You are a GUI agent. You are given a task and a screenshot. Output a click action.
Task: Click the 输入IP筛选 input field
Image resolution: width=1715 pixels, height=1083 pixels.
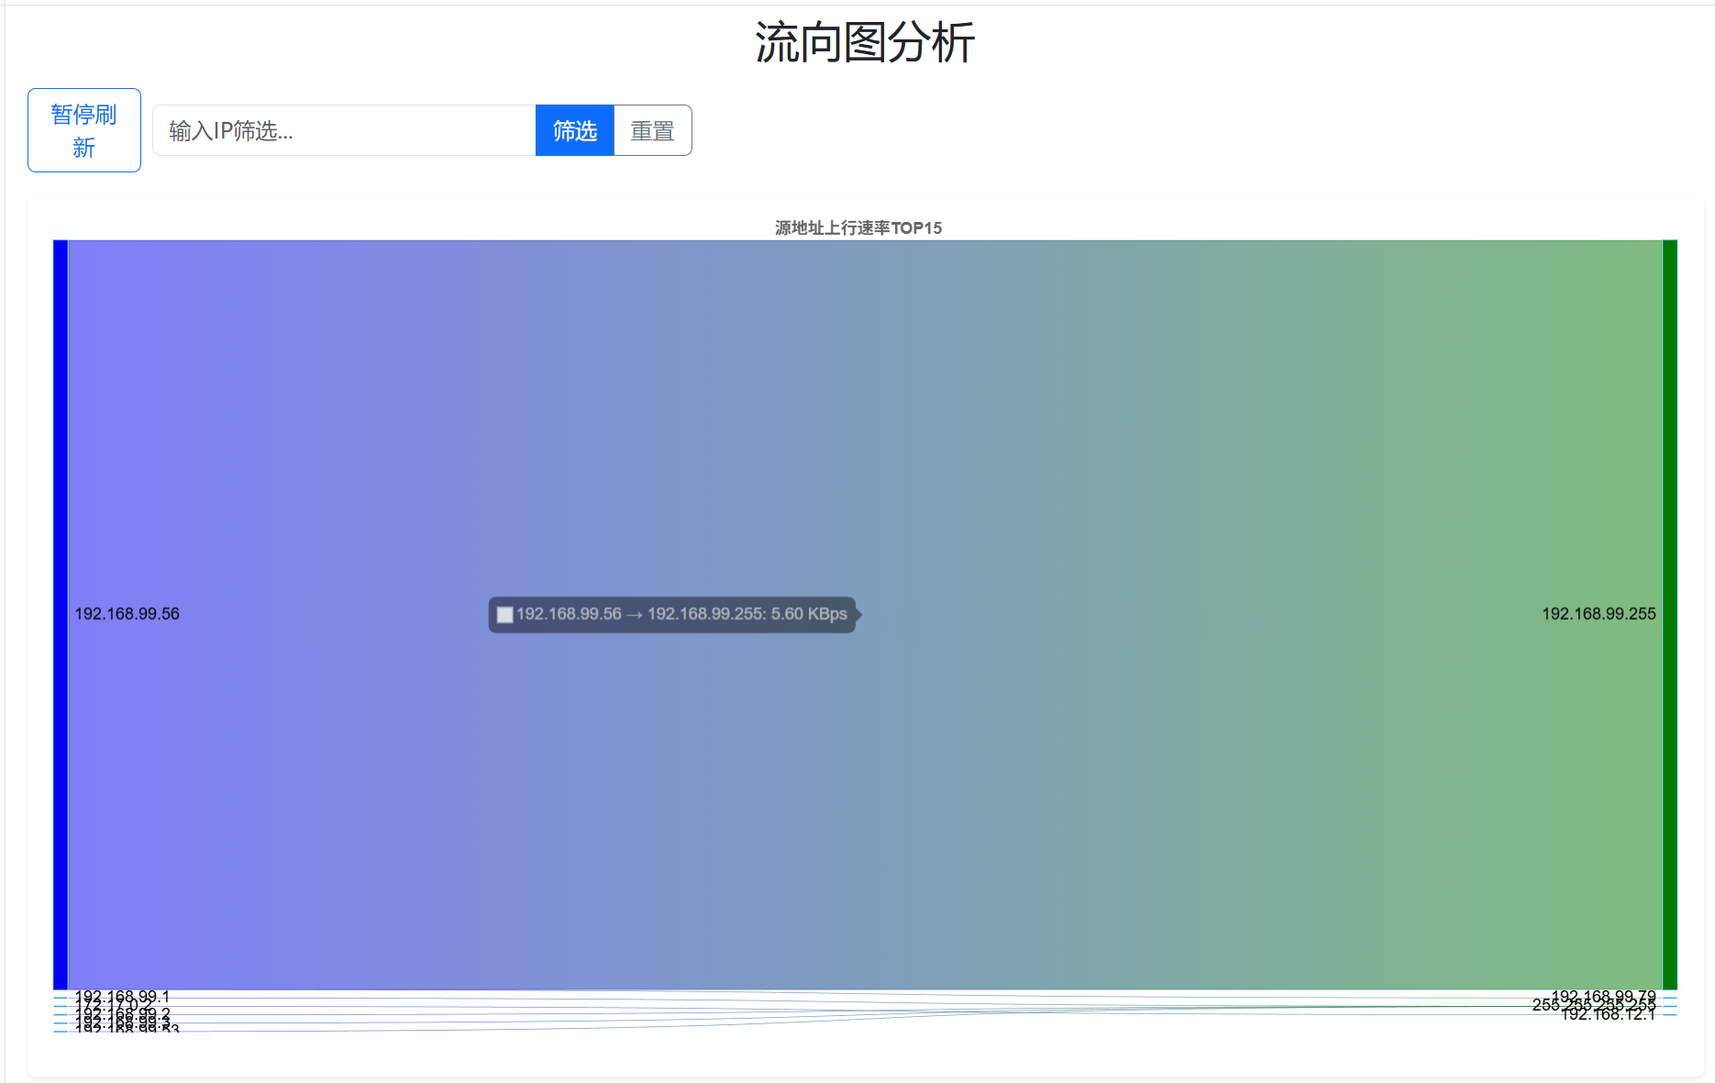tap(344, 130)
